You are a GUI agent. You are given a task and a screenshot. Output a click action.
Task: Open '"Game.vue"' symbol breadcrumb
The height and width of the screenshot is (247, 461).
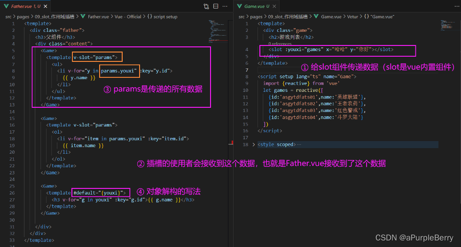(382, 17)
